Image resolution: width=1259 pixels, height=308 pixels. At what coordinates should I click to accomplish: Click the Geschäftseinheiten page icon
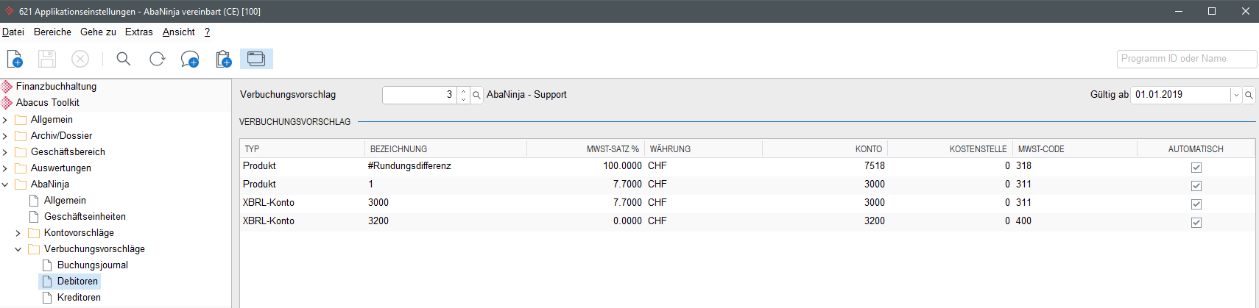pos(34,217)
